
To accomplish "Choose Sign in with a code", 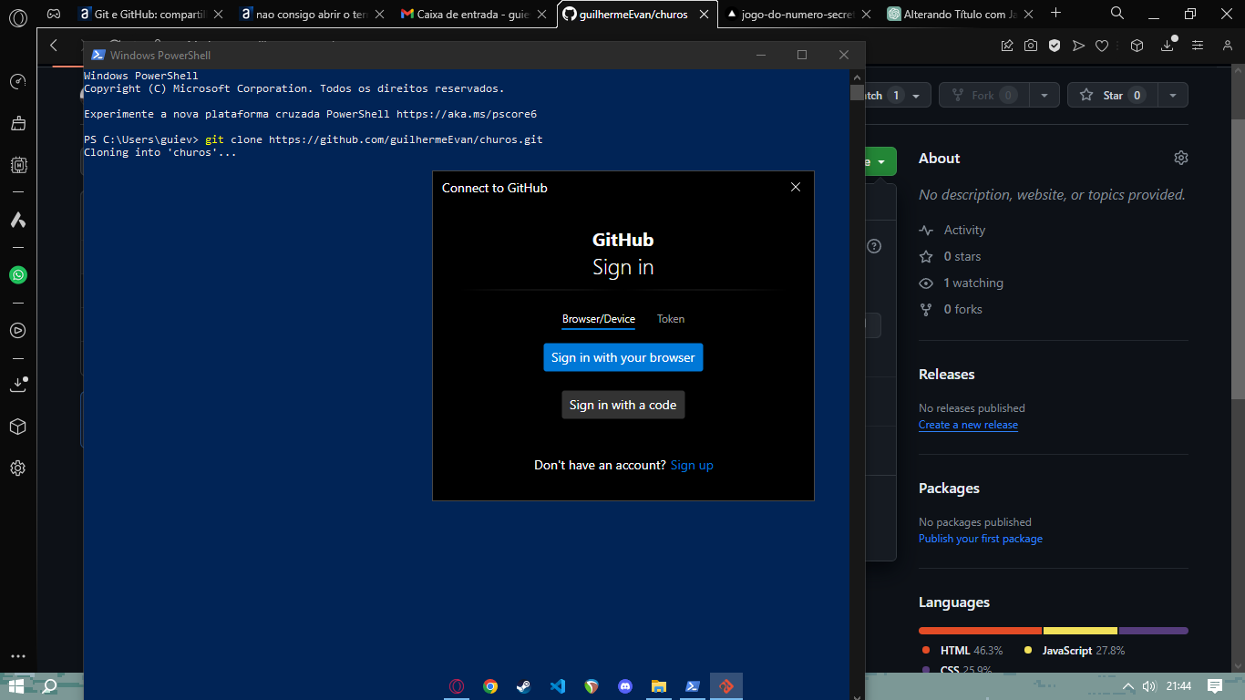I will pyautogui.click(x=623, y=405).
